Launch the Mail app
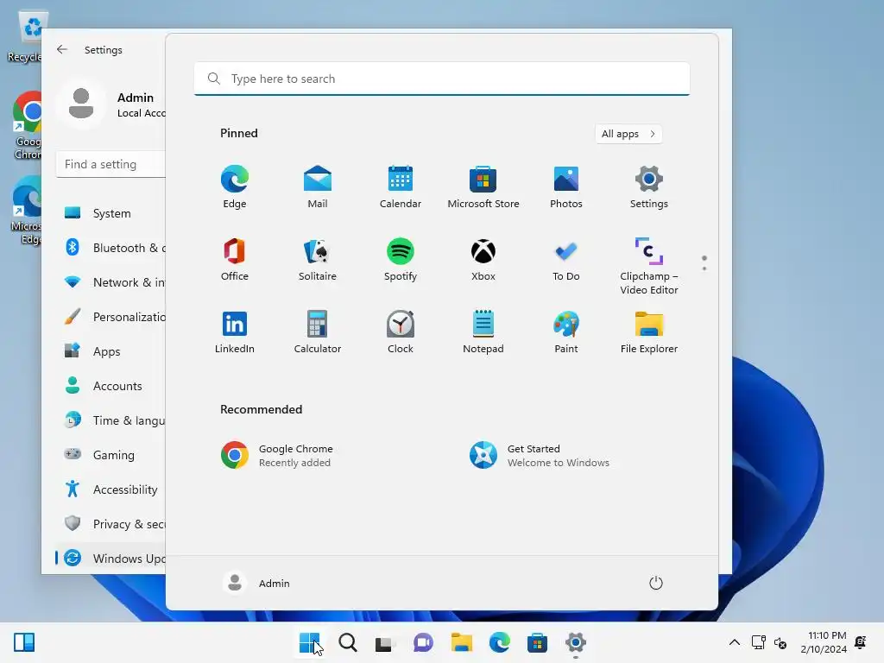The image size is (884, 663). pos(318,186)
